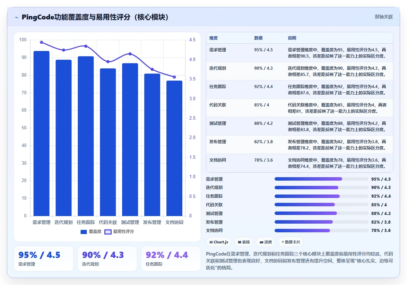Open the 92% / 4.4 任务跟踪 data card

[x=171, y=259]
